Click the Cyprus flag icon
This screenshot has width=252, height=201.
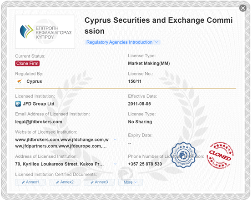[x=20, y=81]
